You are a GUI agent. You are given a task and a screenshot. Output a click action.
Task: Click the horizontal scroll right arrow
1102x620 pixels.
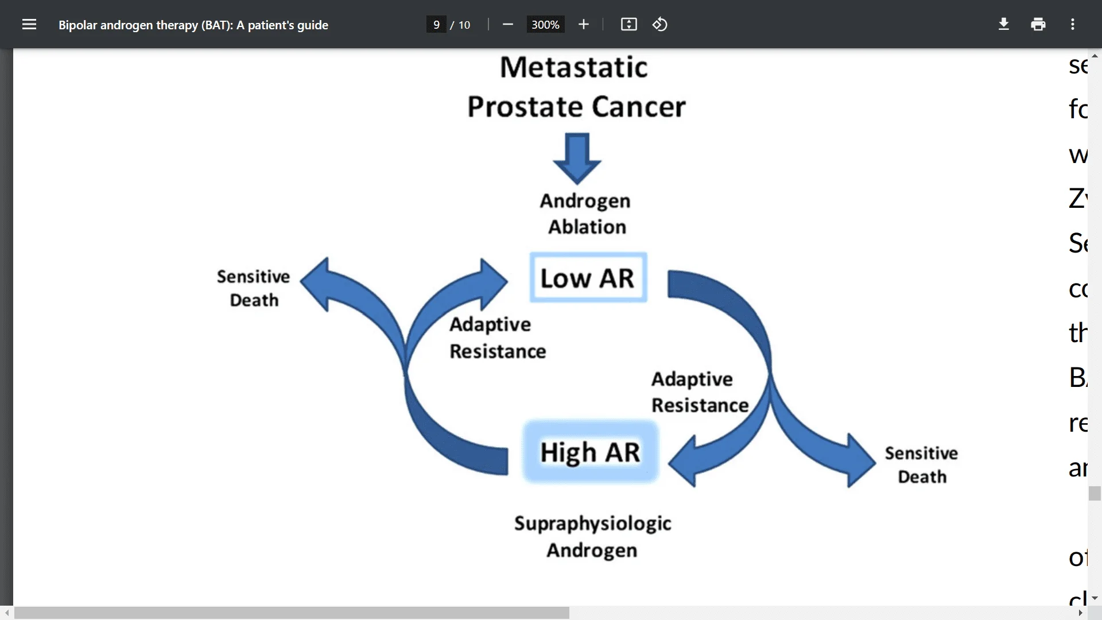pyautogui.click(x=1080, y=613)
